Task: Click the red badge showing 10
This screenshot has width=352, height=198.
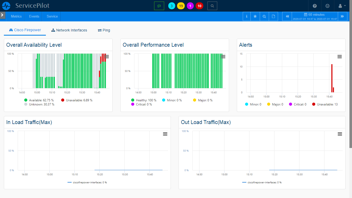Action: (x=199, y=6)
